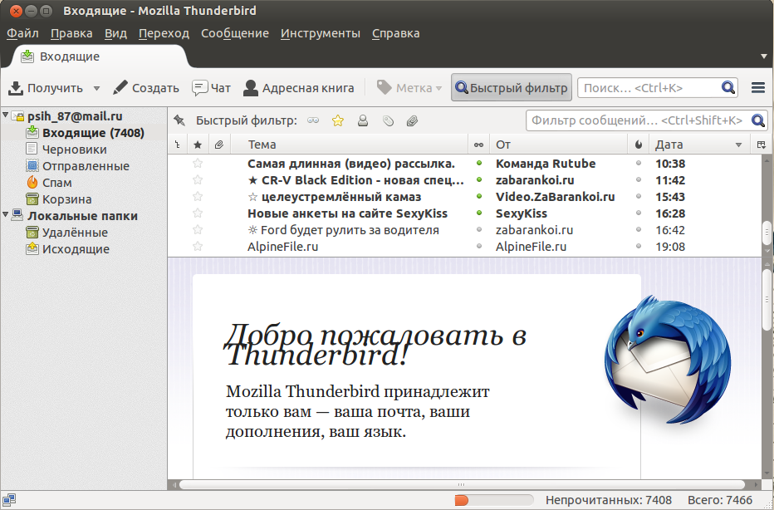Click the Get Messages (Получить) download icon
Screen dimensions: 774x510
16,88
